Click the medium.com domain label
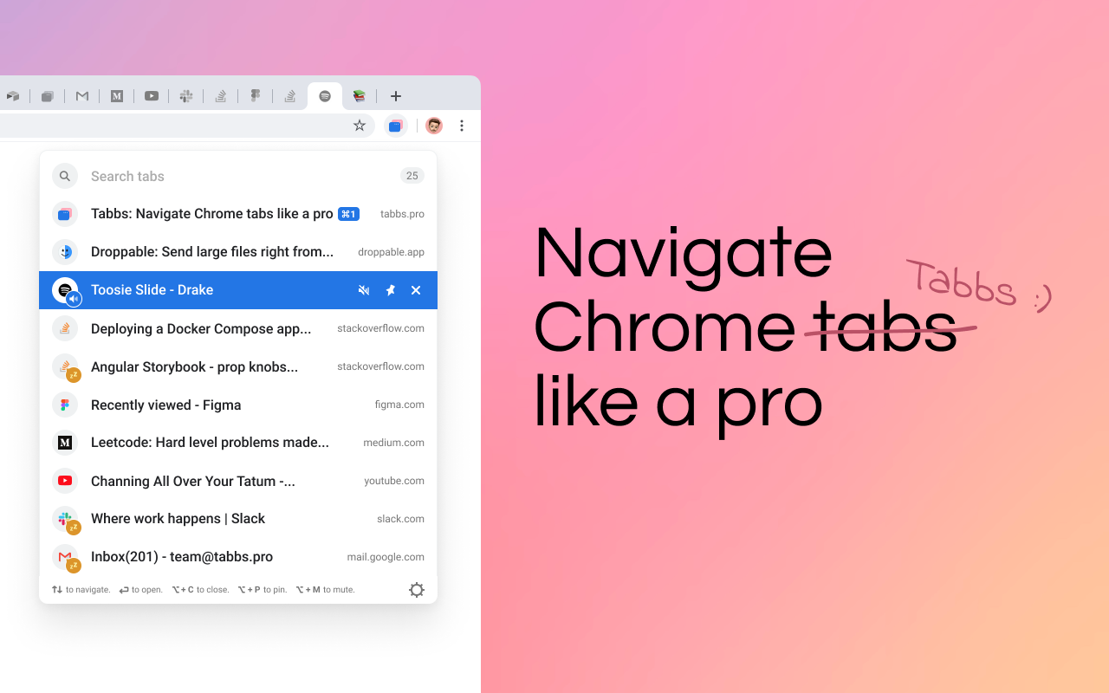Image resolution: width=1109 pixels, height=693 pixels. coord(393,443)
